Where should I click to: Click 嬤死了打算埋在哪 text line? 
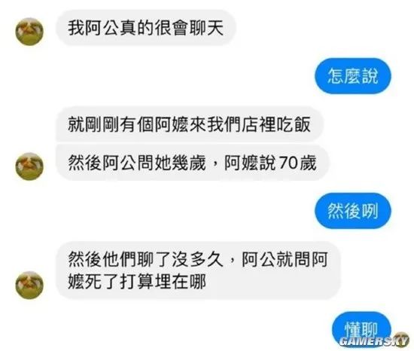coord(137,282)
